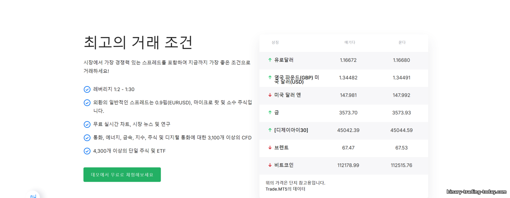
Task: Click the 브렌트 ask price 67.53
Action: (402, 148)
